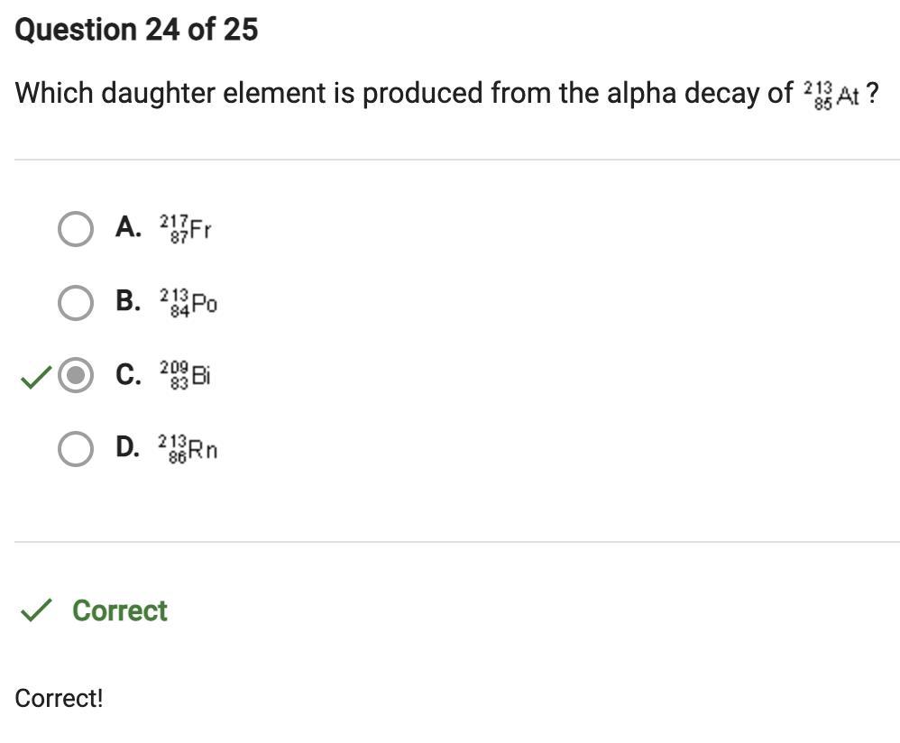Click the selected radio button for option C
Viewport: 900px width, 743px height.
pyautogui.click(x=76, y=375)
